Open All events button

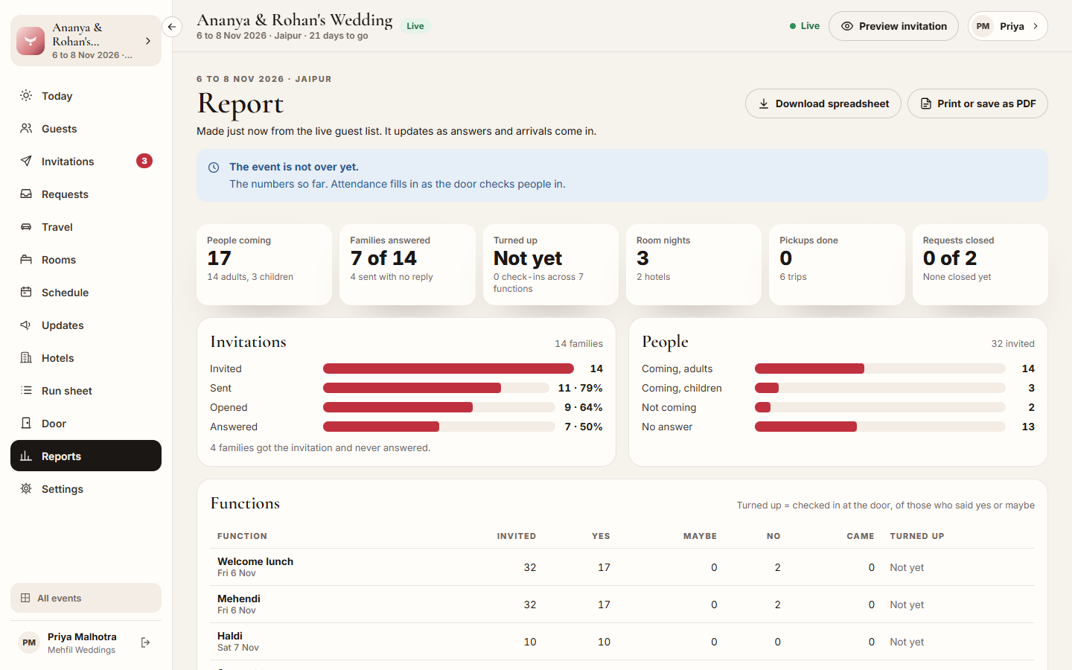pyautogui.click(x=86, y=598)
